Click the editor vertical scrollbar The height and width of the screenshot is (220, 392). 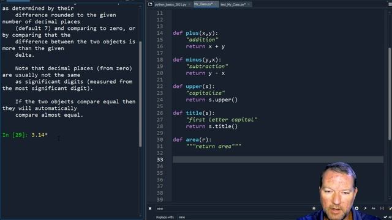tap(390, 94)
